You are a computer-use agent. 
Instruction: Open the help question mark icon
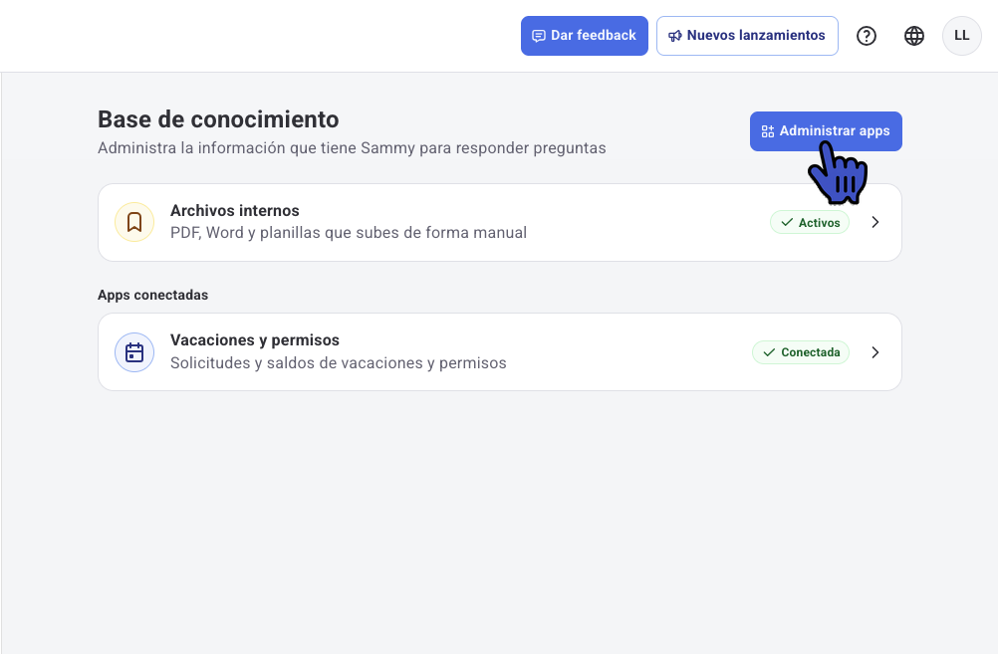pos(867,36)
